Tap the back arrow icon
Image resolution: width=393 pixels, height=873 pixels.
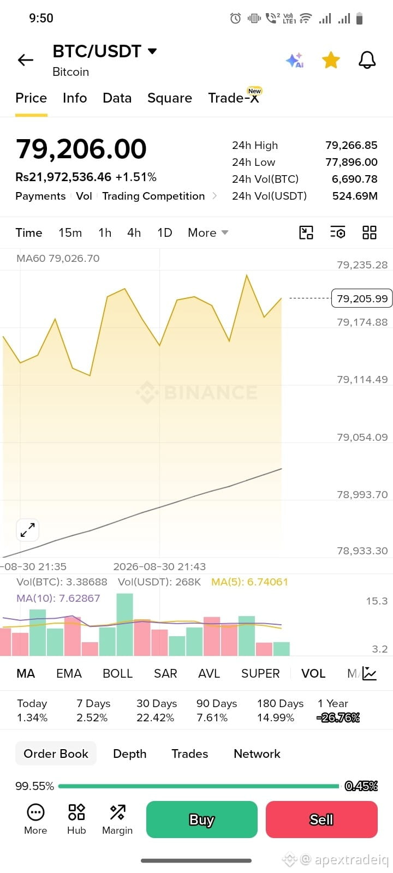click(x=26, y=60)
